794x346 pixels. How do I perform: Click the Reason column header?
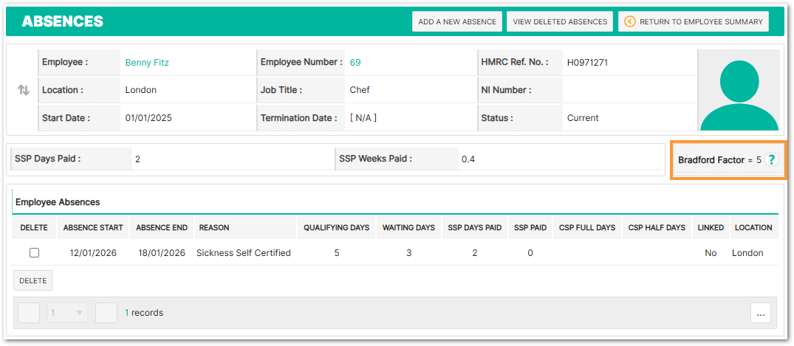coord(214,228)
